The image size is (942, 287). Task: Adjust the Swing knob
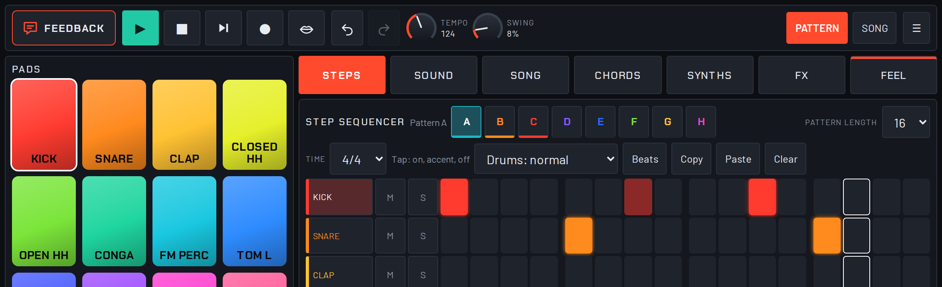[487, 27]
